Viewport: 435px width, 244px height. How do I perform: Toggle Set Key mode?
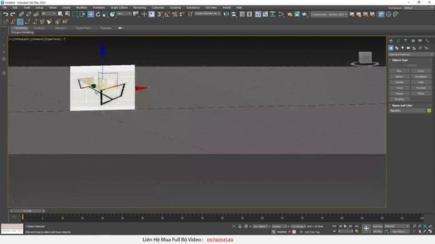[377, 231]
